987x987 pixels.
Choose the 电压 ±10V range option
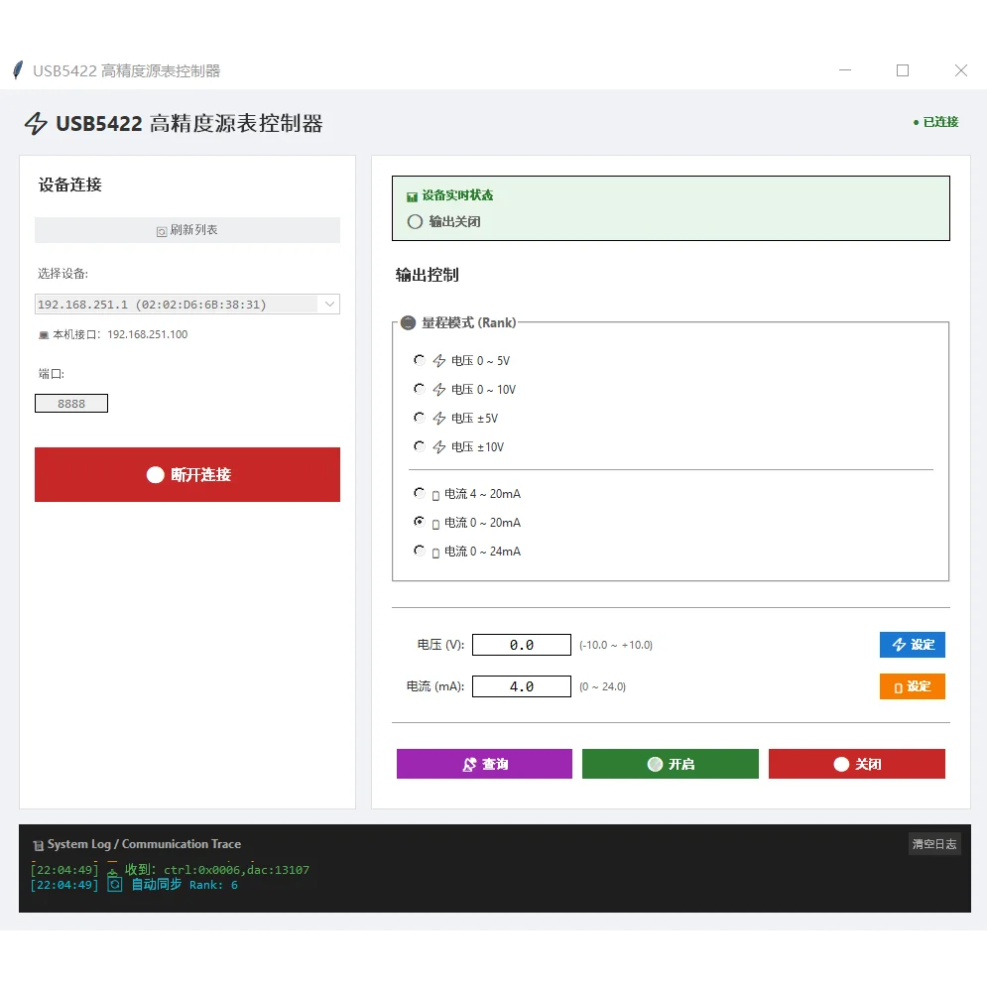pyautogui.click(x=420, y=447)
